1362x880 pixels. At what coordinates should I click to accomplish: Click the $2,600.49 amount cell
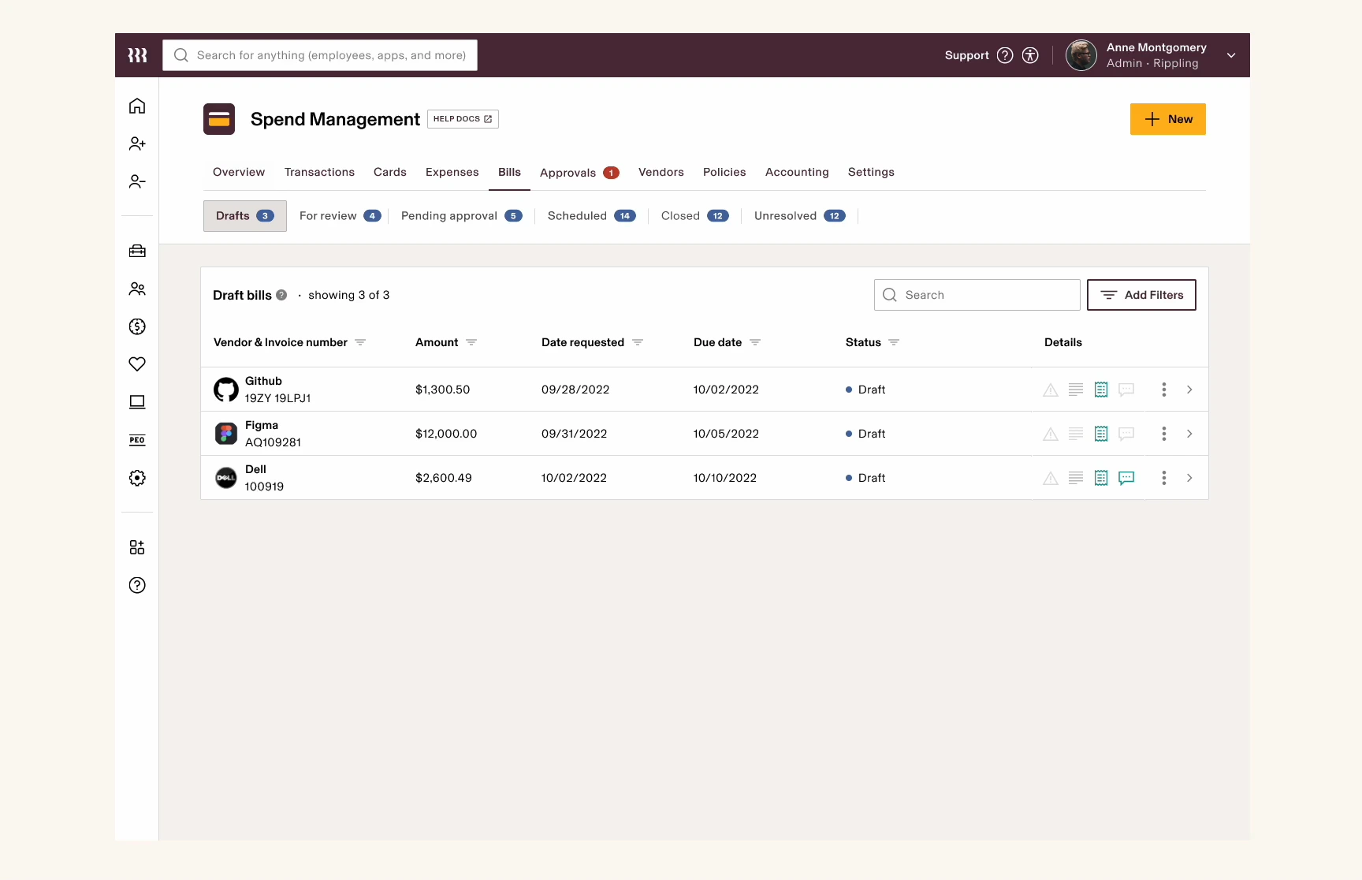click(444, 478)
